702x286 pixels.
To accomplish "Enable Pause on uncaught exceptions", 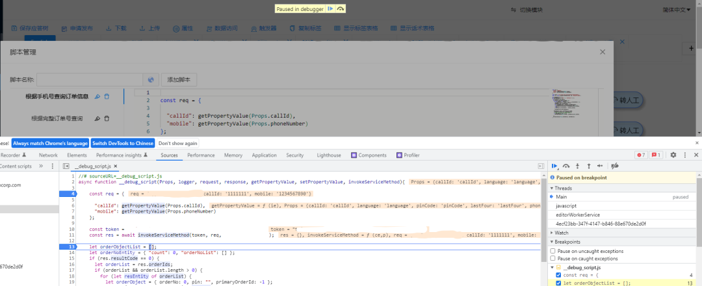I will point(553,251).
